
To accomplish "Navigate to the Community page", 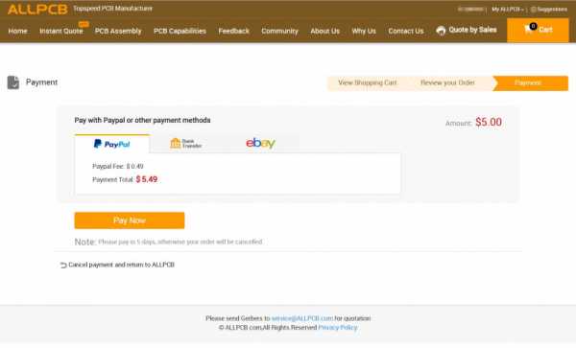I will click(279, 32).
